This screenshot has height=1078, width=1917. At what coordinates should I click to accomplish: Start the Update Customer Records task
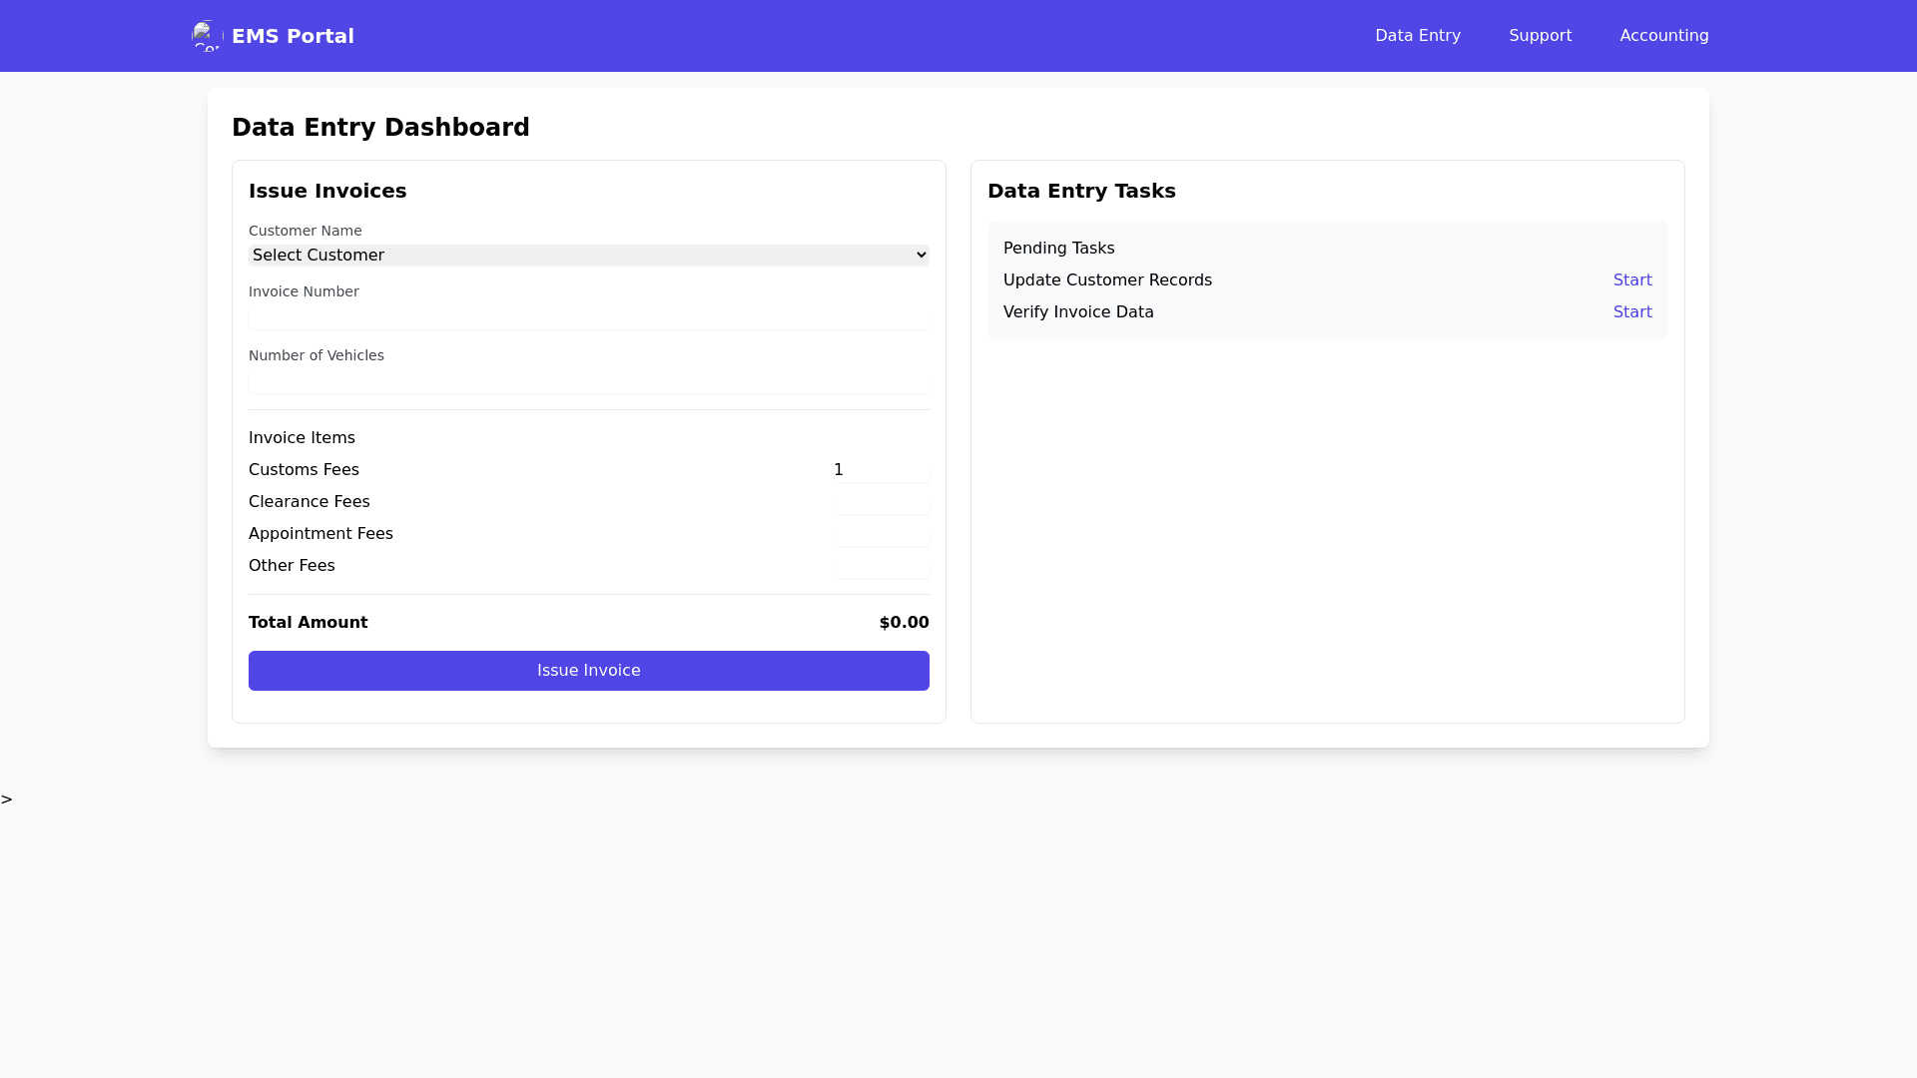(x=1631, y=280)
